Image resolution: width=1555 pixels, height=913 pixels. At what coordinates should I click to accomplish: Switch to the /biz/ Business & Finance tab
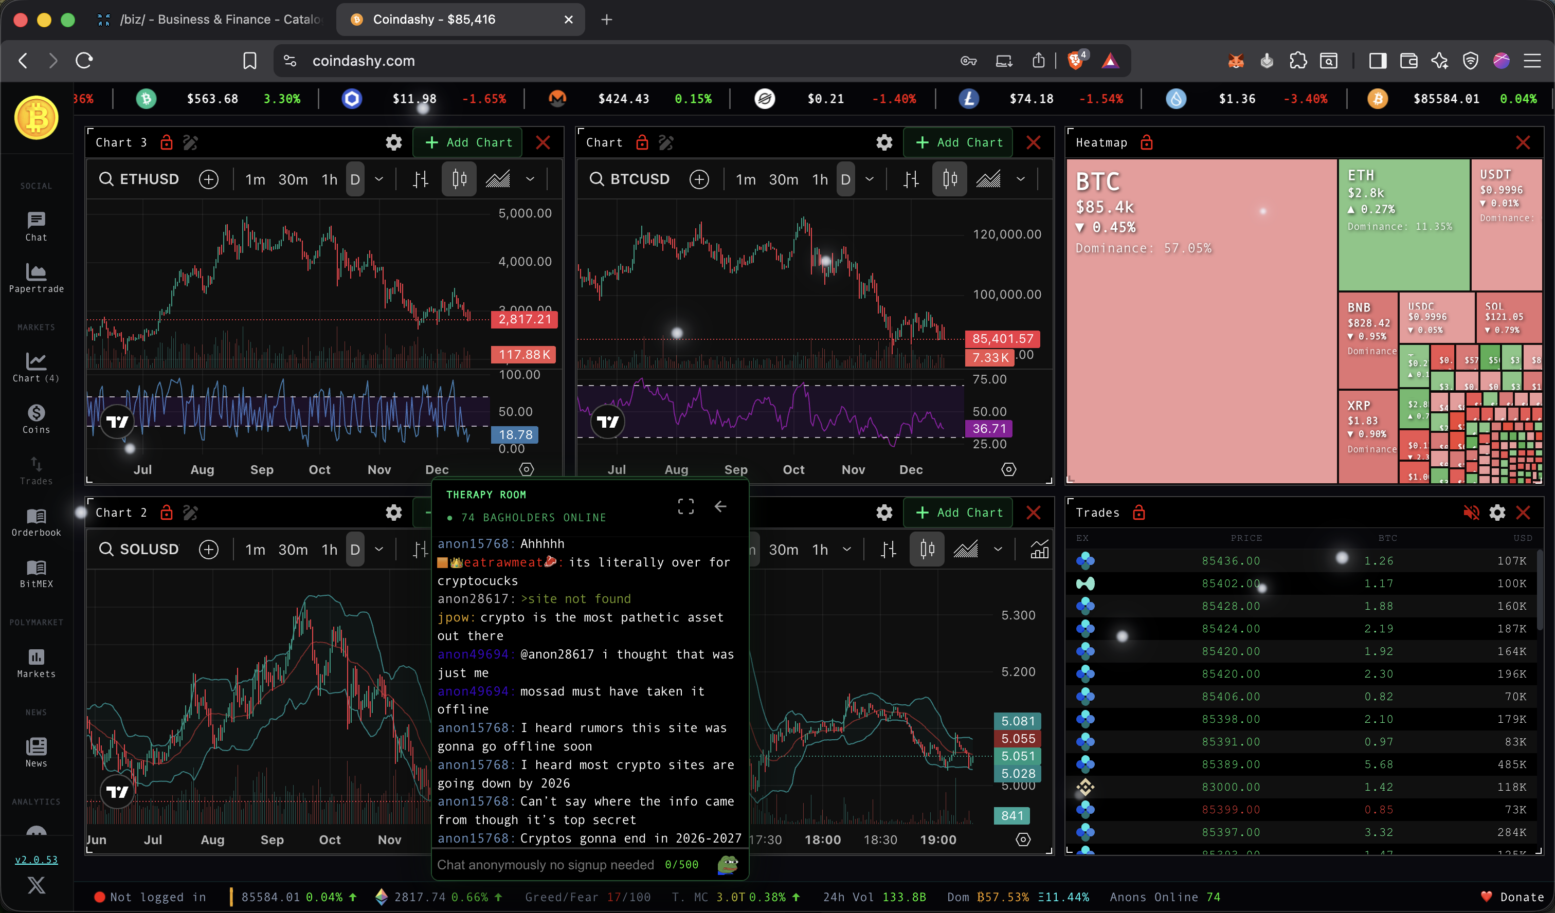pos(210,19)
